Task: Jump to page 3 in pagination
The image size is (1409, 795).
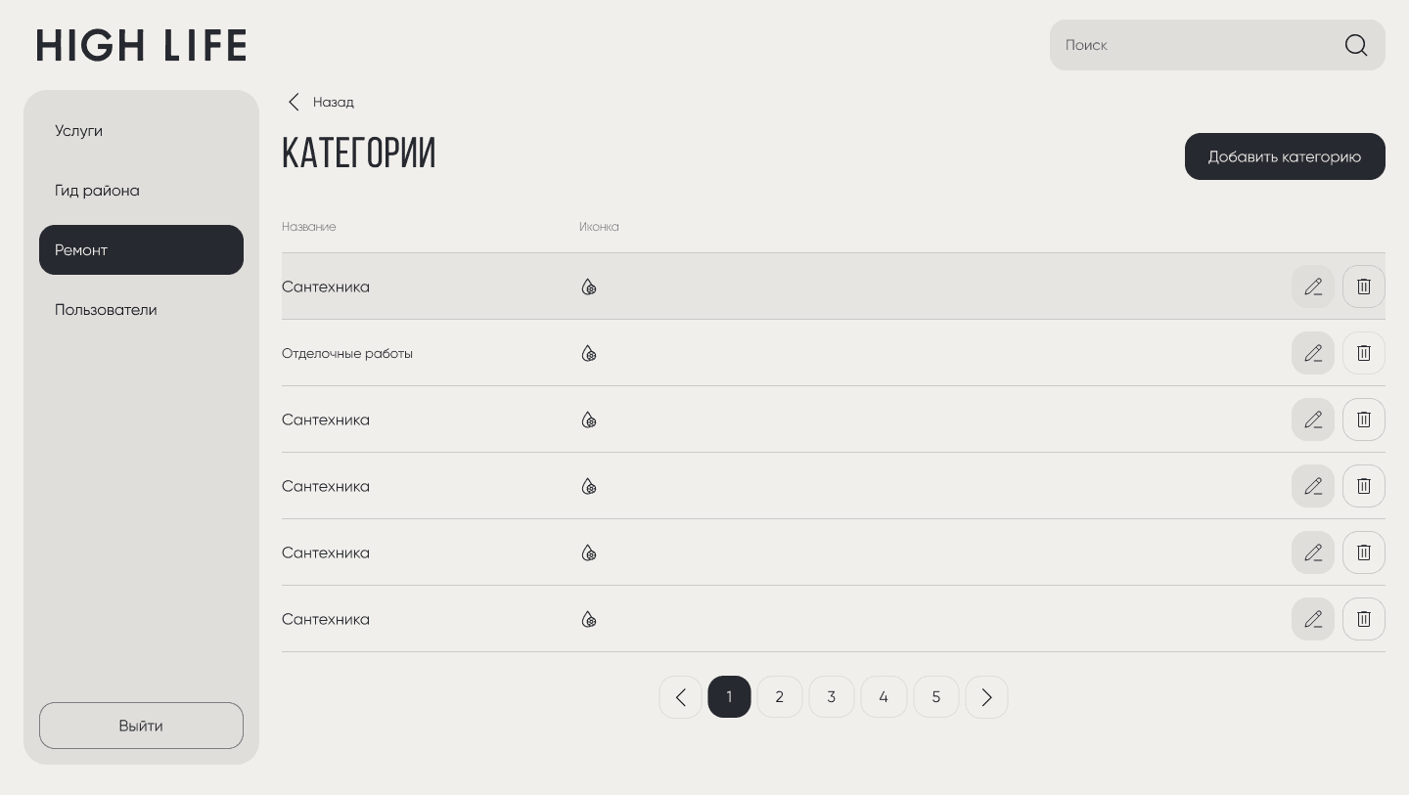Action: coord(831,697)
